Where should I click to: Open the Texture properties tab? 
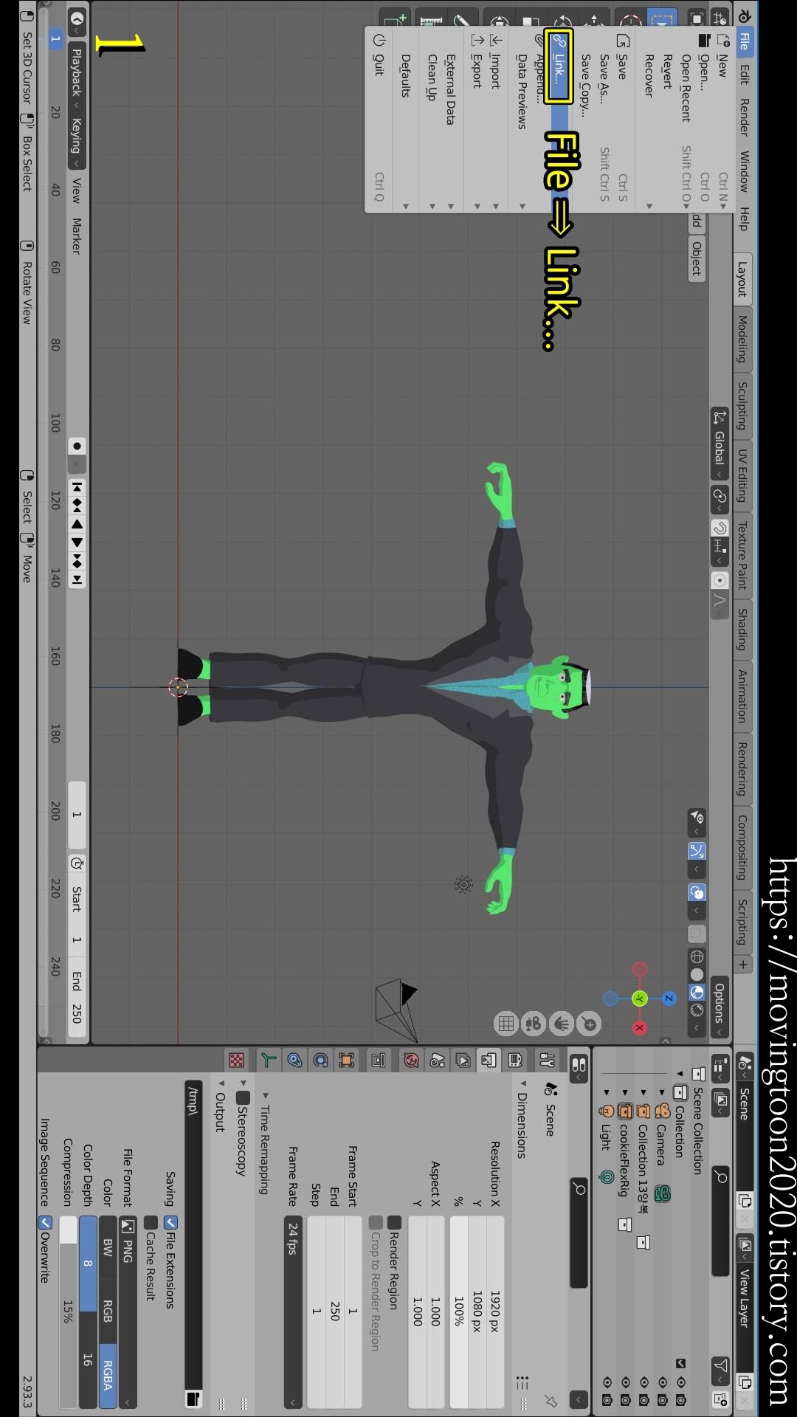click(x=236, y=1061)
